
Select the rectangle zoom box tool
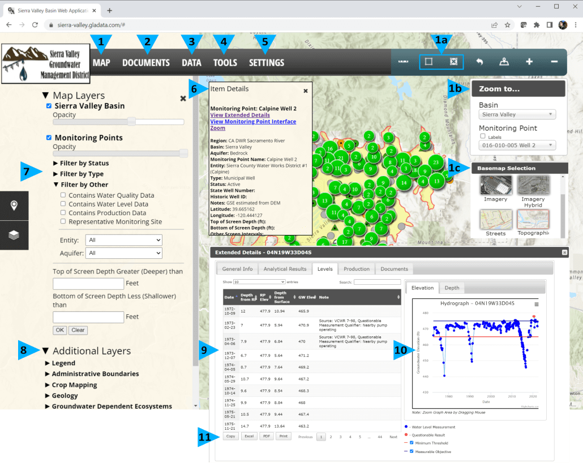pyautogui.click(x=429, y=62)
